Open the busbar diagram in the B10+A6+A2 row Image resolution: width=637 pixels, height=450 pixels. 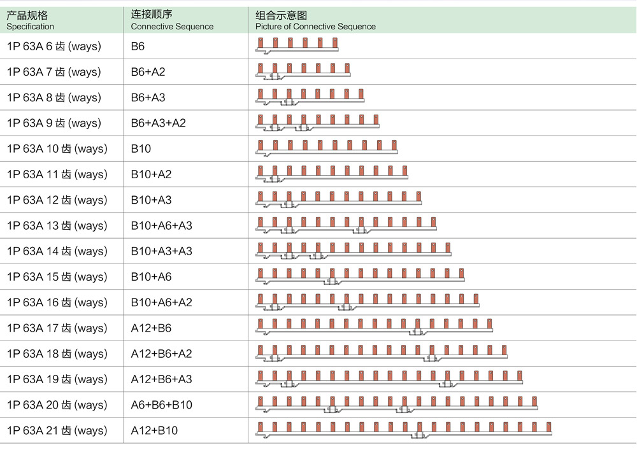tap(368, 301)
